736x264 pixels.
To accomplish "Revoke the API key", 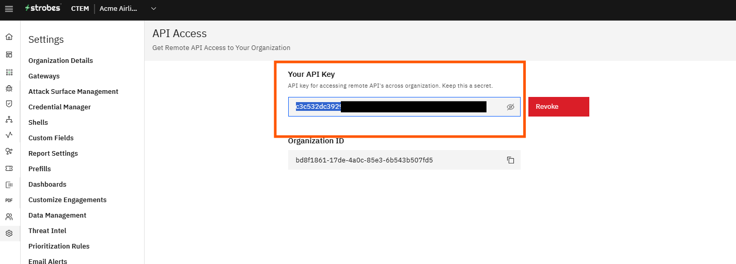I will pyautogui.click(x=558, y=107).
